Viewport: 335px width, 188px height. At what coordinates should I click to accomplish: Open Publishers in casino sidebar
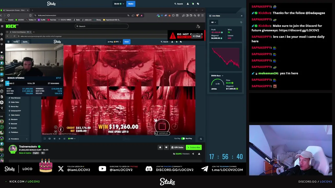13,132
